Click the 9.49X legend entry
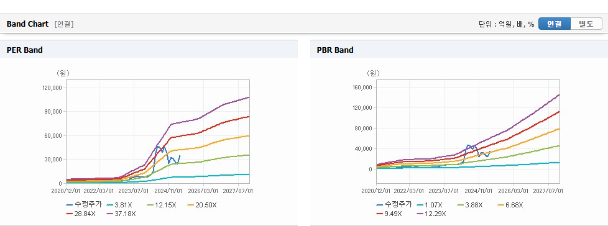 pyautogui.click(x=389, y=214)
